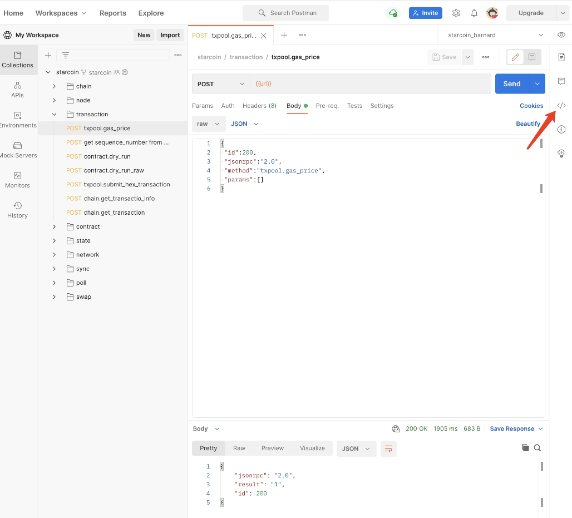The width and height of the screenshot is (572, 518).
Task: Expand the swap folder
Action: [54, 297]
